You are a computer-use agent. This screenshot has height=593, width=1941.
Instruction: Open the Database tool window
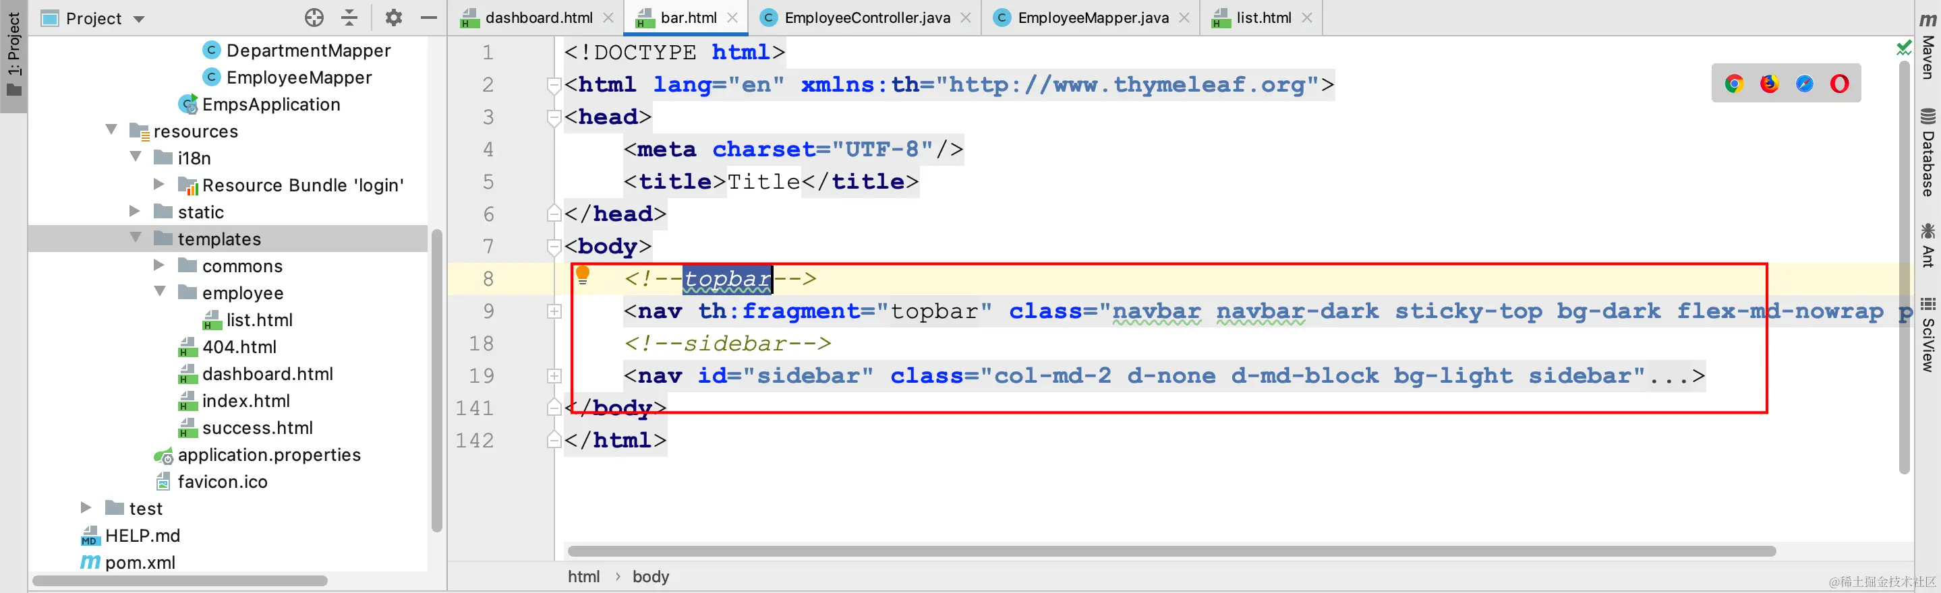1928,153
